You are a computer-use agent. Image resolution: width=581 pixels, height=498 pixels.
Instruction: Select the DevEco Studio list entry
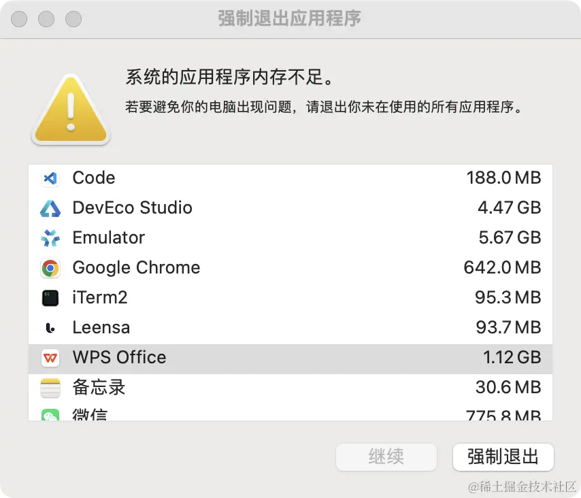(x=132, y=208)
